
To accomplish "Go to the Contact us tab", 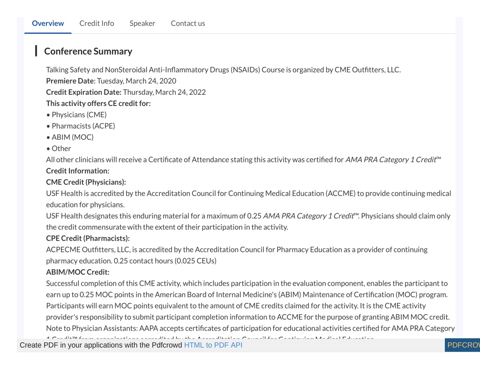I will pos(188,23).
